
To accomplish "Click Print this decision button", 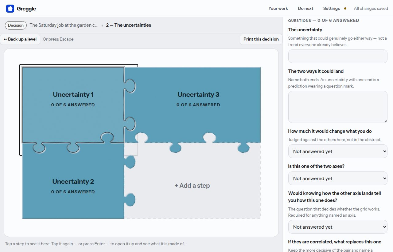I will coord(261,39).
